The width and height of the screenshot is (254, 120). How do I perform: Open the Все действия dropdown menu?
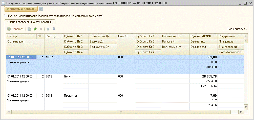[x=237, y=29]
